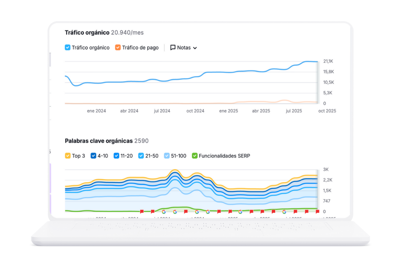Viewport: 401px width, 267px height.
Task: Click the second red flag from the left
Action: click(153, 212)
